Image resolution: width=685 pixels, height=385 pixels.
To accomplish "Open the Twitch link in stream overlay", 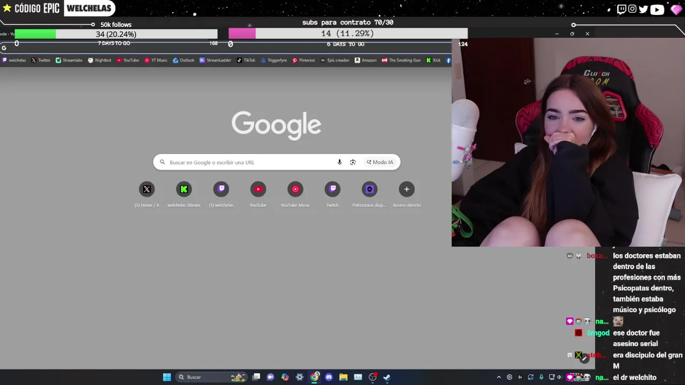I will pyautogui.click(x=621, y=9).
